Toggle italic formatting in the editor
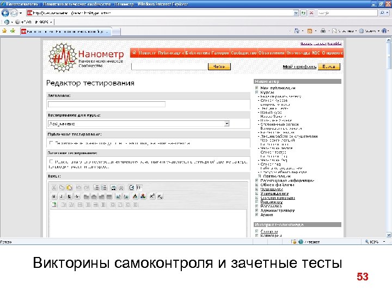 (62, 197)
